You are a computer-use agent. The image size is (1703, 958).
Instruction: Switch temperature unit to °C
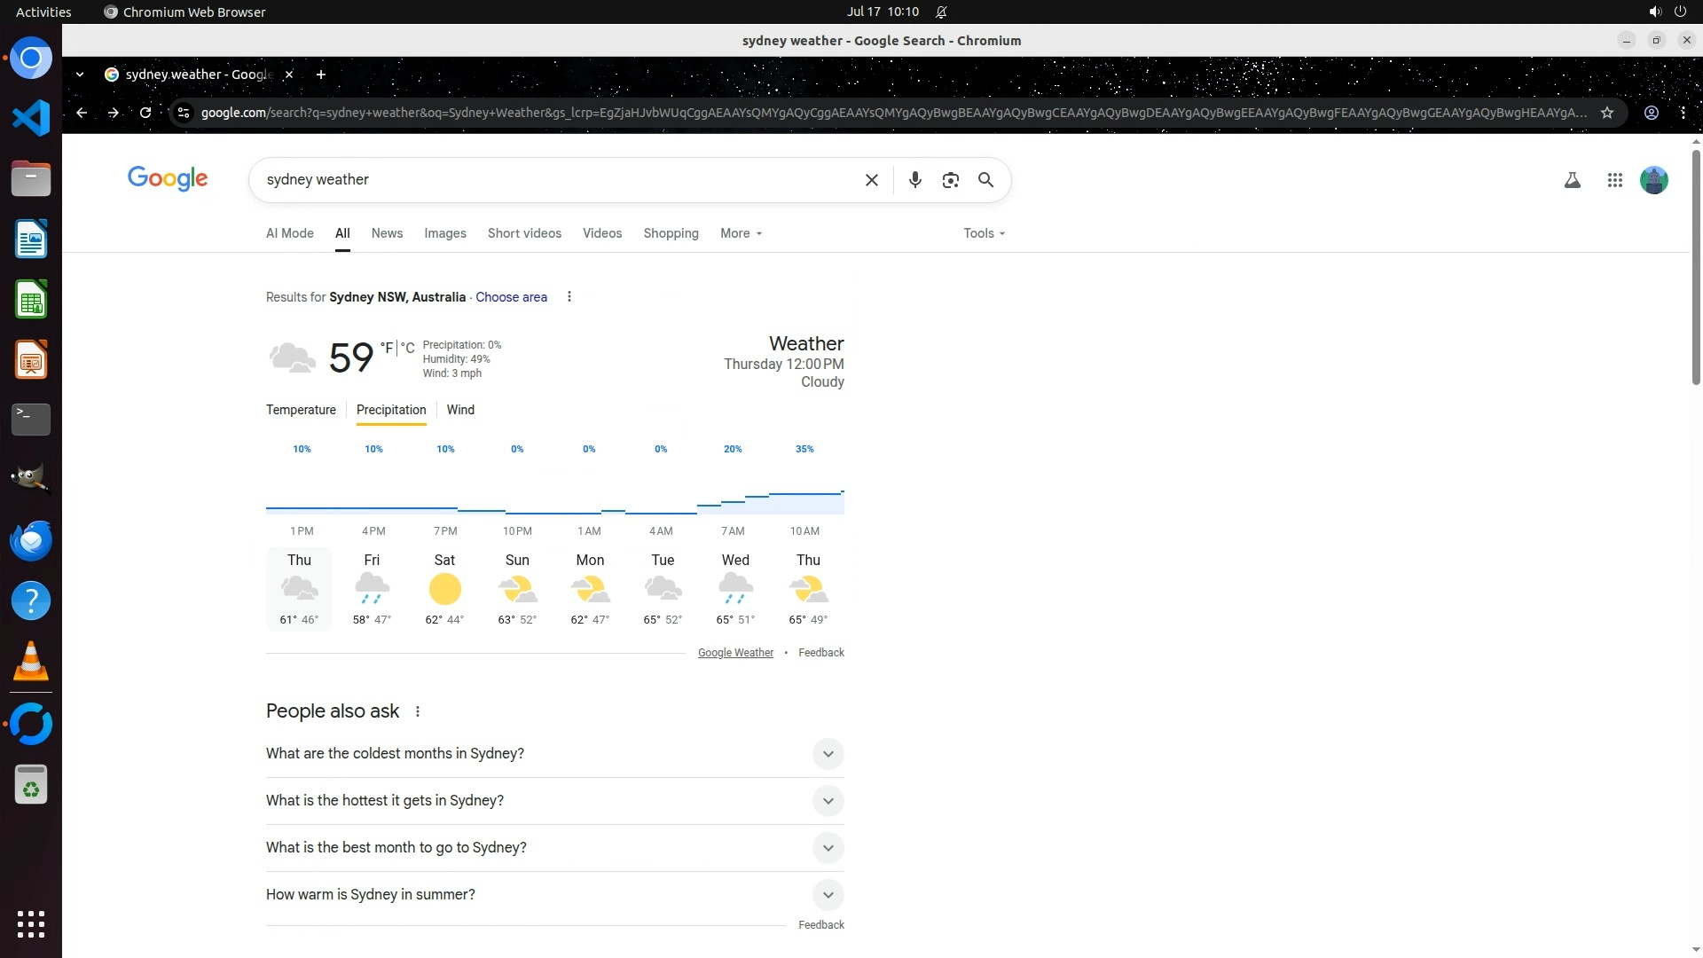click(x=408, y=348)
